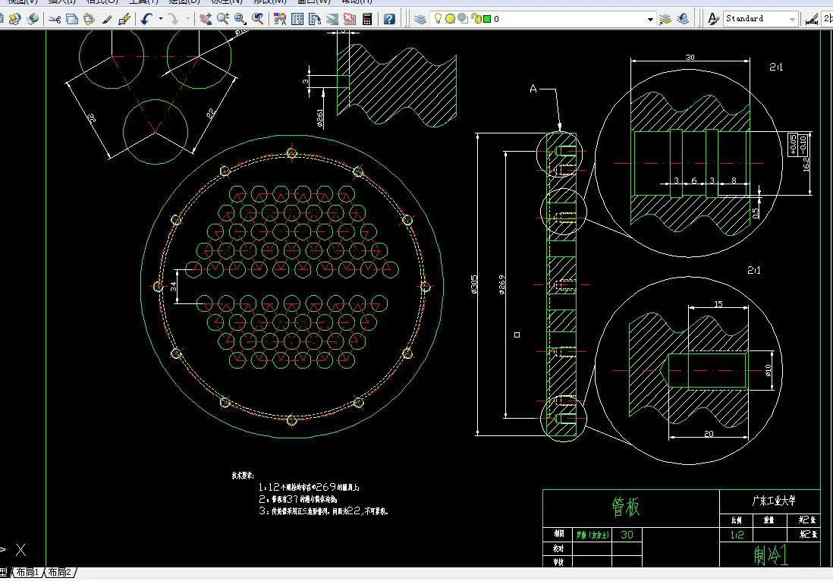The width and height of the screenshot is (833, 581).
Task: Open the Tool Palettes window icon
Action: point(315,19)
